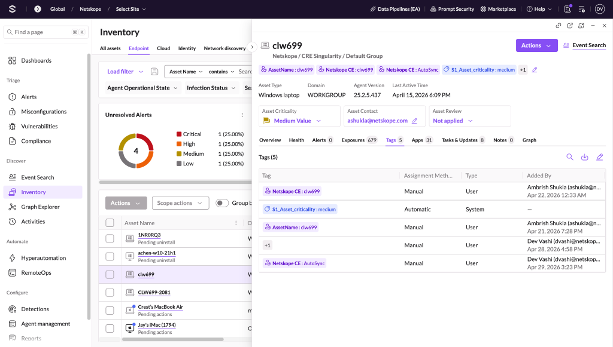Open Data Pipelines (EA) button
Screen dimensions: 613x347
(395, 9)
